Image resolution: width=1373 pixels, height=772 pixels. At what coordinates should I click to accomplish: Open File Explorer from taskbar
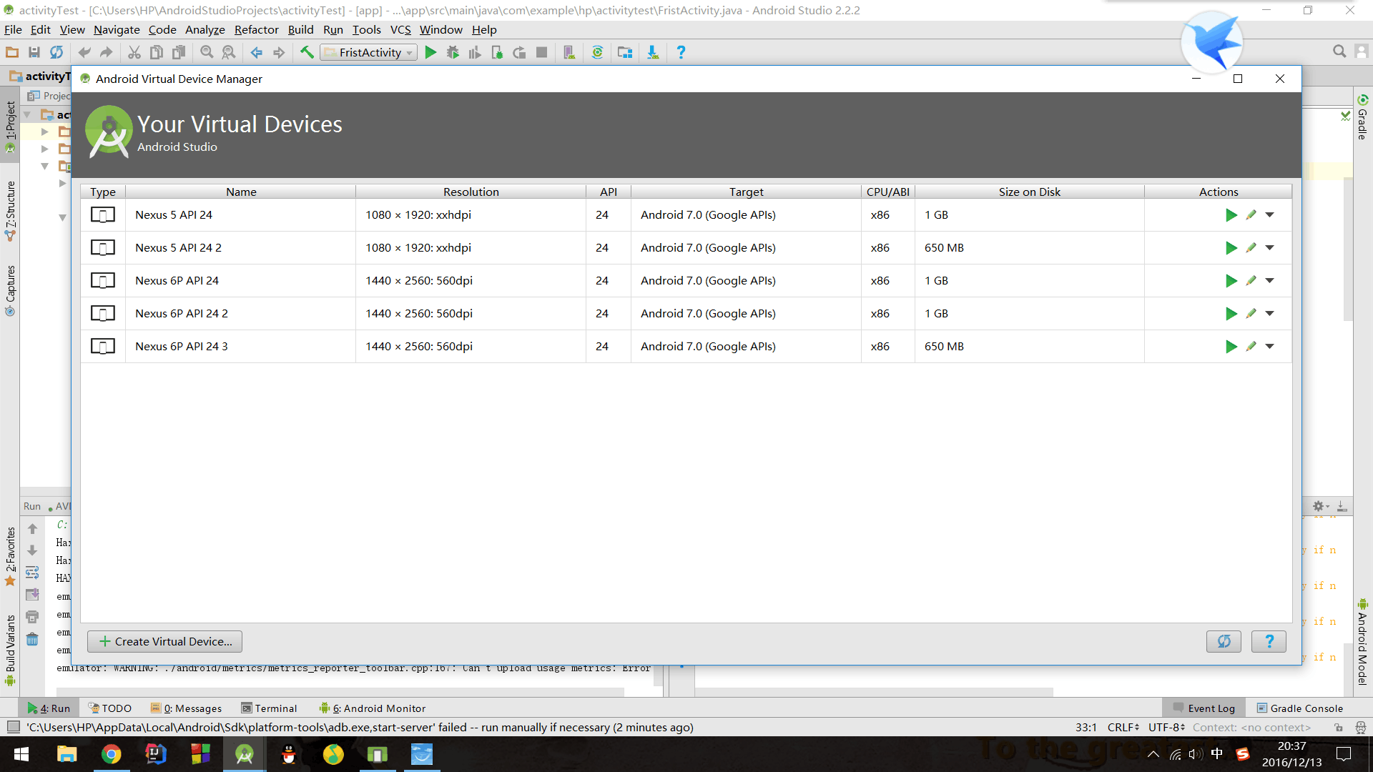coord(67,754)
